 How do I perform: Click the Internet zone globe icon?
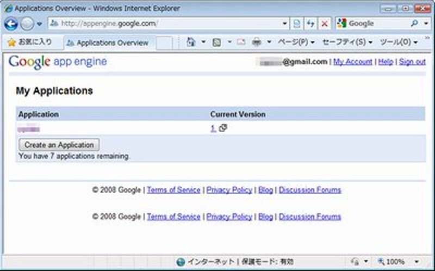tap(181, 262)
